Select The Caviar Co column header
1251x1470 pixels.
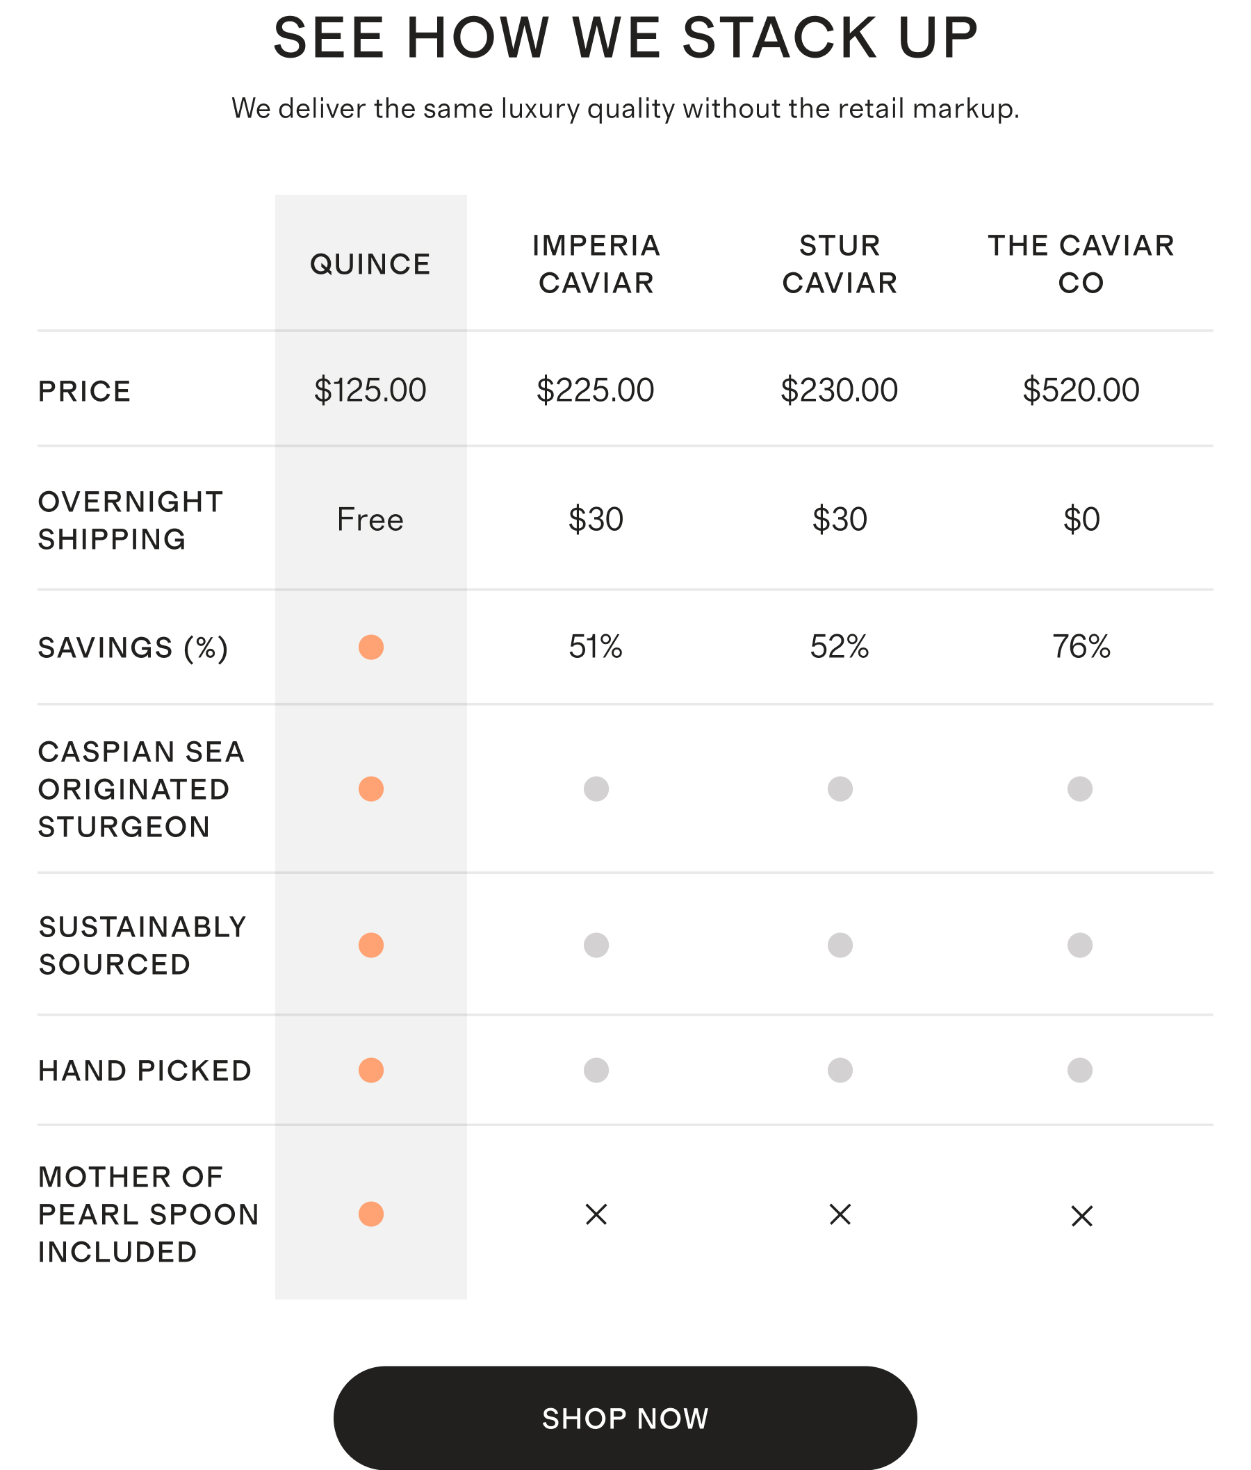pyautogui.click(x=1081, y=265)
